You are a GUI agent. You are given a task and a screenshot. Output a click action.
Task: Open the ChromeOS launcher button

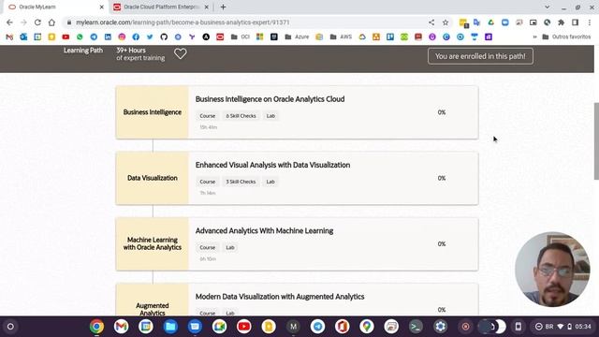[x=10, y=327]
